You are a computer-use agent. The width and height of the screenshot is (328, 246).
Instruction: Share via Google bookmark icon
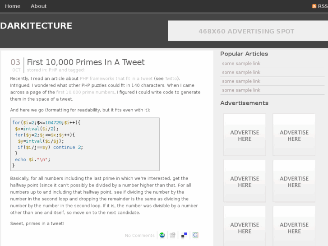coord(195,235)
